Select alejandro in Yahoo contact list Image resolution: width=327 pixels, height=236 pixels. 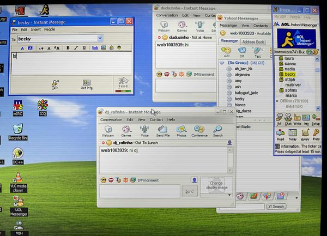tap(242, 75)
